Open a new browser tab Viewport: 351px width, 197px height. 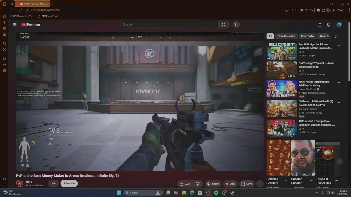click(x=52, y=4)
